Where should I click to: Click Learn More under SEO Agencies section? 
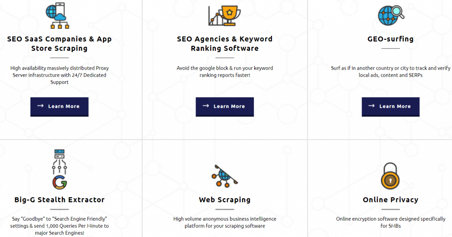coord(225,106)
